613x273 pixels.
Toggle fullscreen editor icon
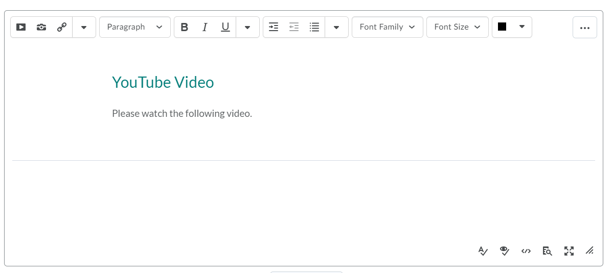pyautogui.click(x=569, y=251)
